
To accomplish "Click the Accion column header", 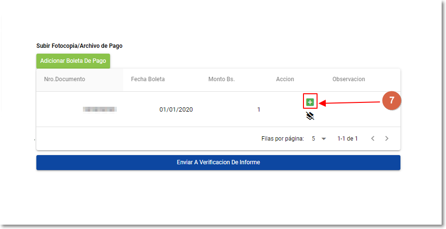I will [285, 79].
